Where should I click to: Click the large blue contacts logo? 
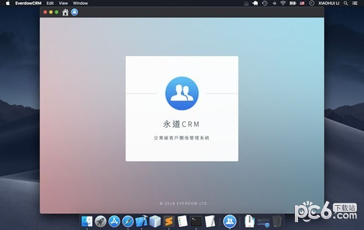coord(182,93)
